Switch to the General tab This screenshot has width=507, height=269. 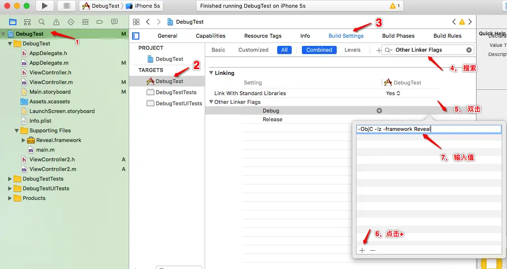(x=167, y=36)
